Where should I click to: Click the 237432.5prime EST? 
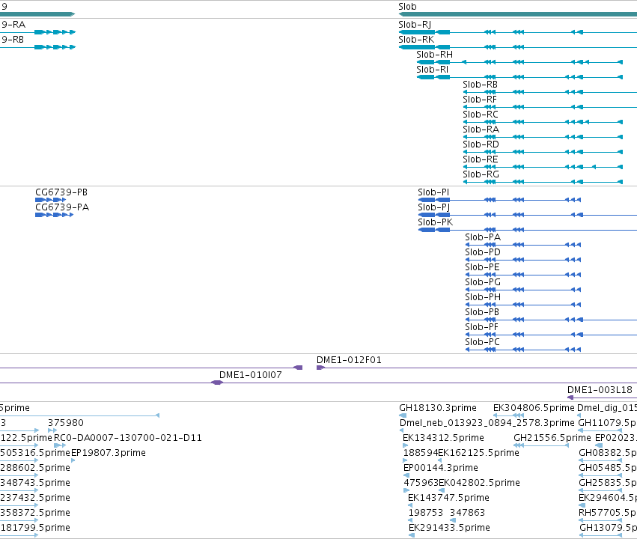(x=35, y=498)
